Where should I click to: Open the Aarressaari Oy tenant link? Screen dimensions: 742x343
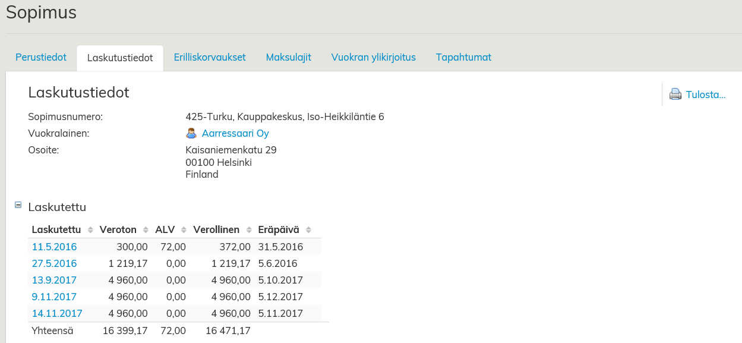(235, 133)
